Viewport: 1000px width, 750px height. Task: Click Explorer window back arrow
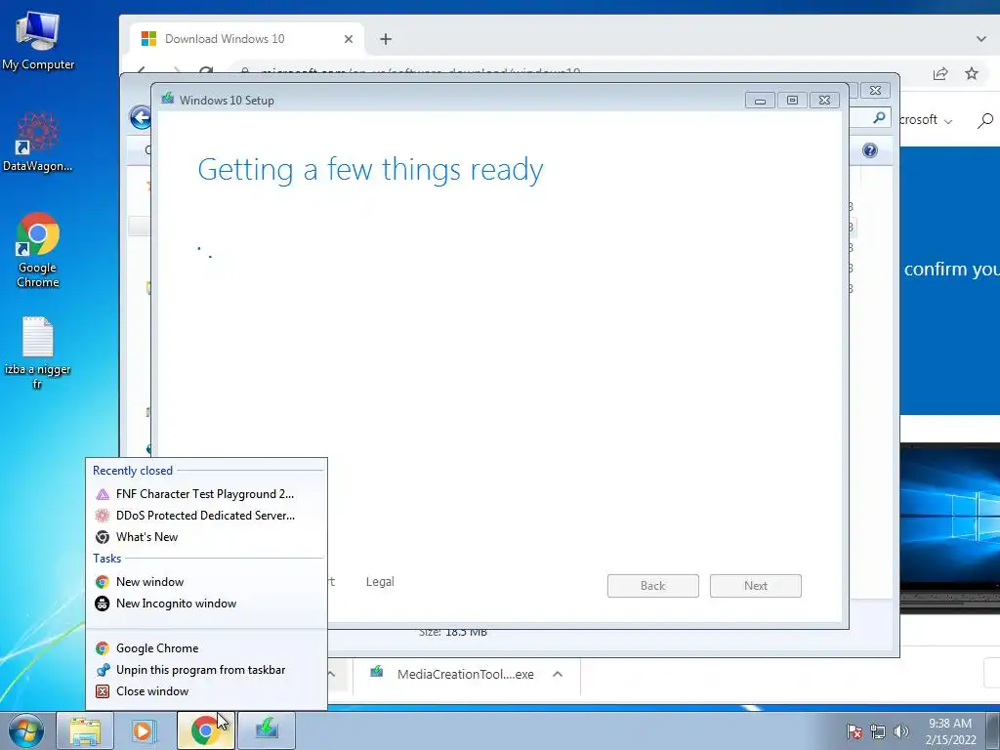point(141,117)
